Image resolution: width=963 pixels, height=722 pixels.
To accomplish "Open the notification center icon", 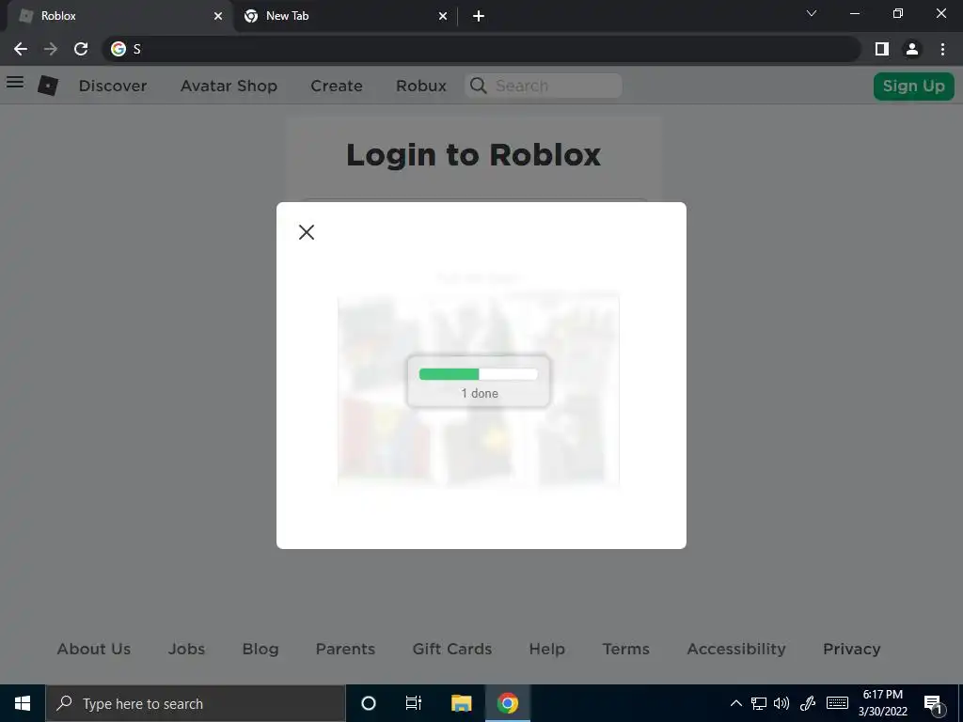I will tap(933, 703).
